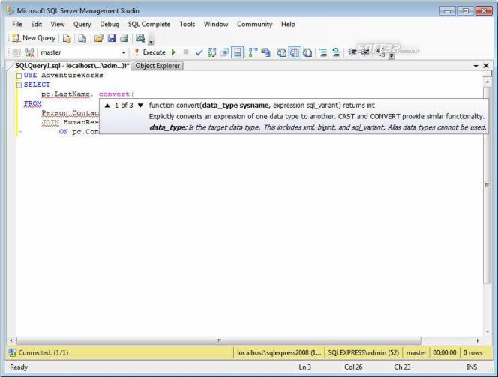The width and height of the screenshot is (498, 377).
Task: Open standard toolbar options dropdown
Action: pyautogui.click(x=151, y=41)
